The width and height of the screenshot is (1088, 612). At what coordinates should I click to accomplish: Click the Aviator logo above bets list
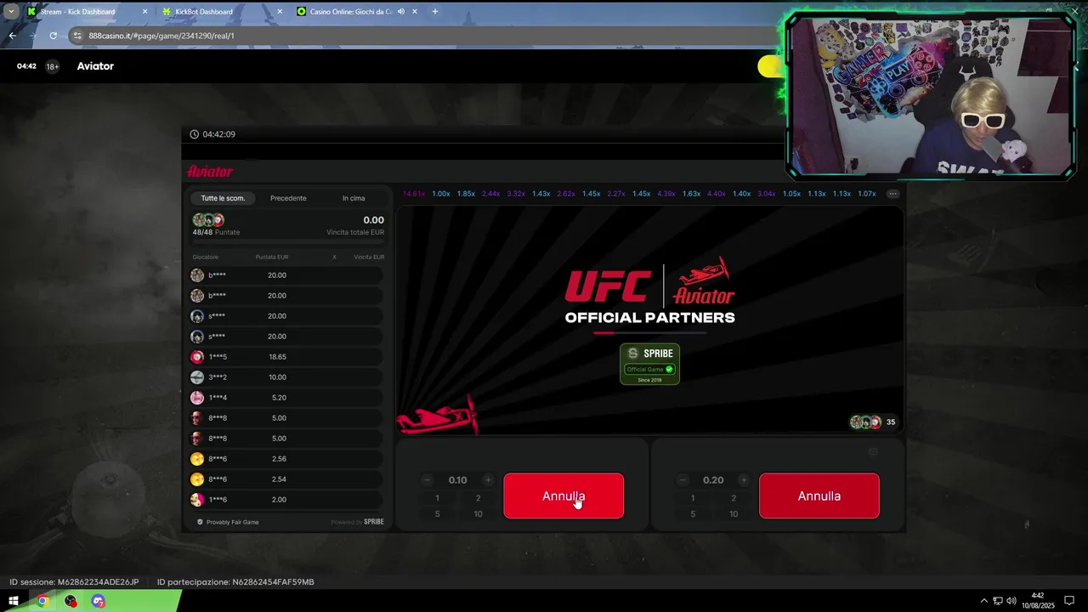point(210,171)
